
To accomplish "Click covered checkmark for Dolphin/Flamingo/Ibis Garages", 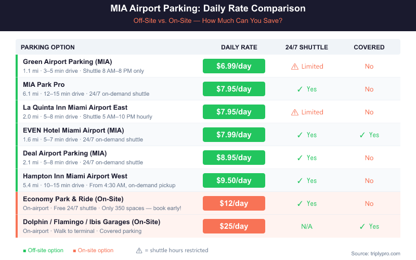I will tap(362, 227).
